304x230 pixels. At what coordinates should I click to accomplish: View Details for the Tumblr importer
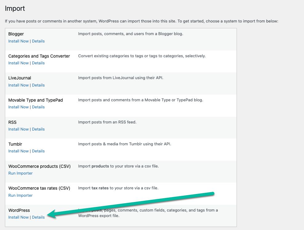[x=38, y=151]
